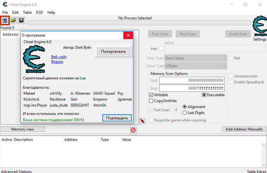This screenshot has width=267, height=173.
Task: Toggle the Writable checkbox
Action: click(151, 95)
